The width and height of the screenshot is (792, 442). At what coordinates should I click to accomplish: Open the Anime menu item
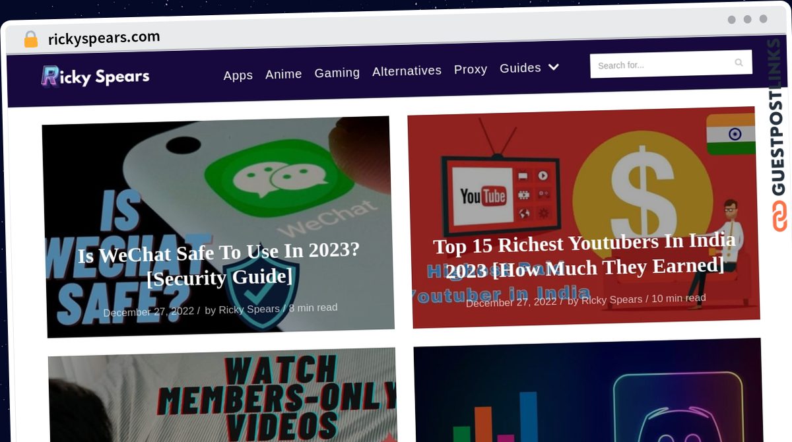click(284, 74)
